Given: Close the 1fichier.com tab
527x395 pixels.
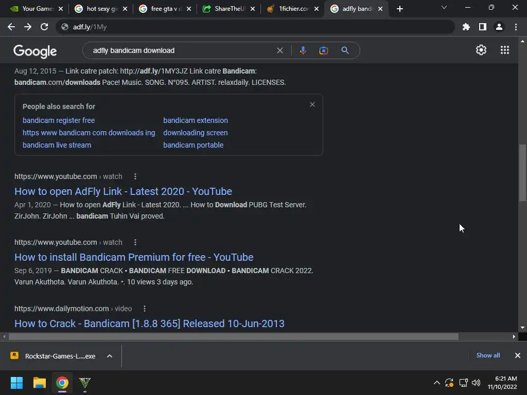Looking at the screenshot, I should coord(317,9).
